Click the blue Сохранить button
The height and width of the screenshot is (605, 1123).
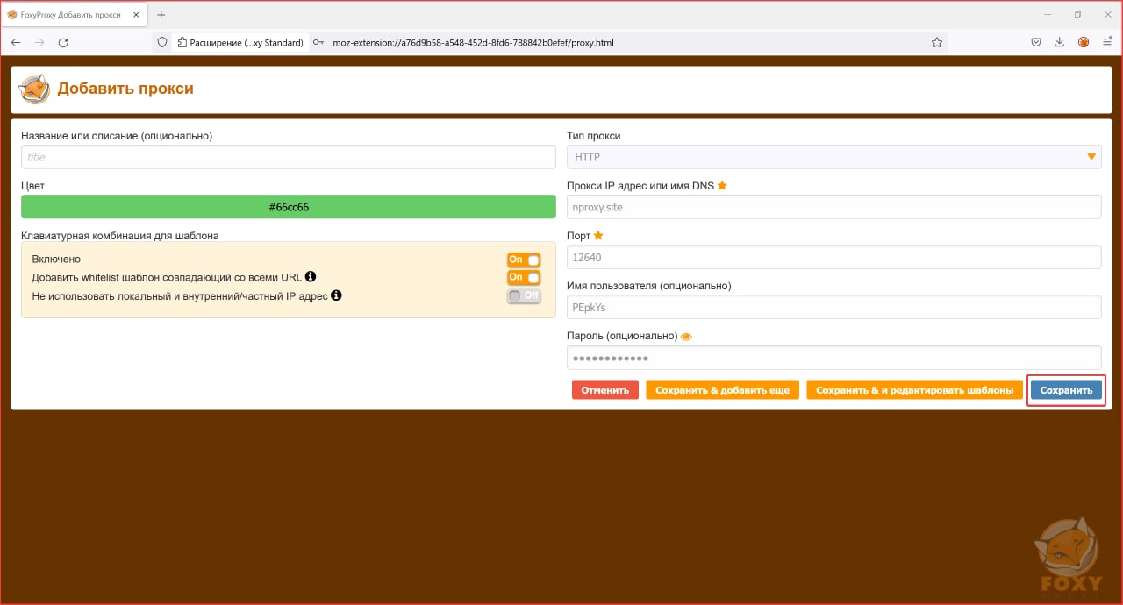[x=1066, y=390]
